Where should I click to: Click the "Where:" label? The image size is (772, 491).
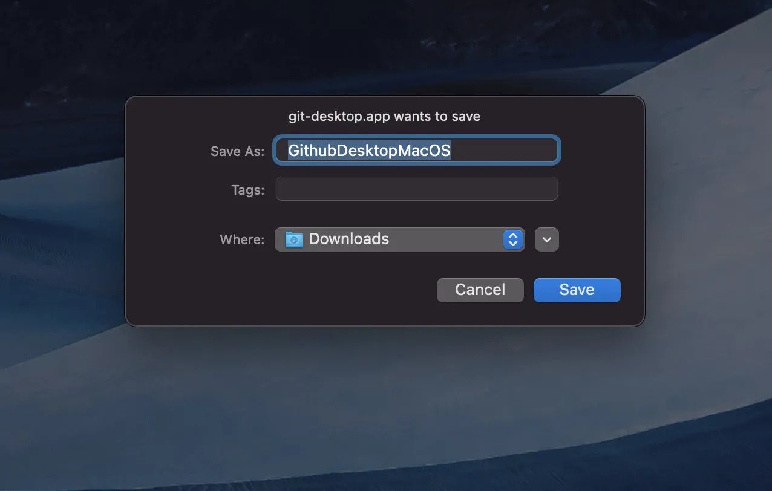(x=242, y=240)
